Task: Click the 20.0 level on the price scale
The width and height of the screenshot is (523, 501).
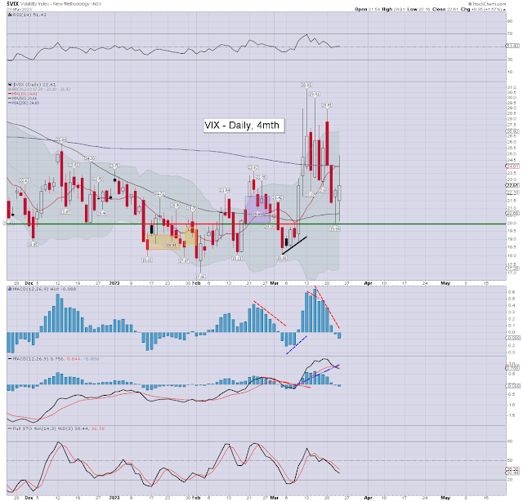Action: click(x=511, y=224)
